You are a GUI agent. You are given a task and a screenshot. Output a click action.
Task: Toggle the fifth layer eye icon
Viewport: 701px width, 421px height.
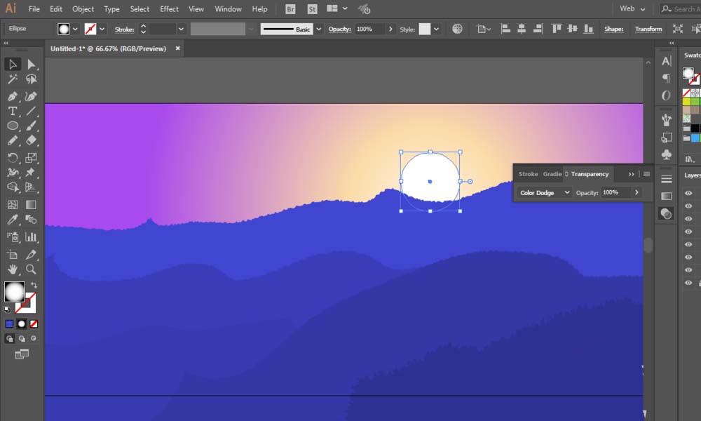(x=688, y=244)
